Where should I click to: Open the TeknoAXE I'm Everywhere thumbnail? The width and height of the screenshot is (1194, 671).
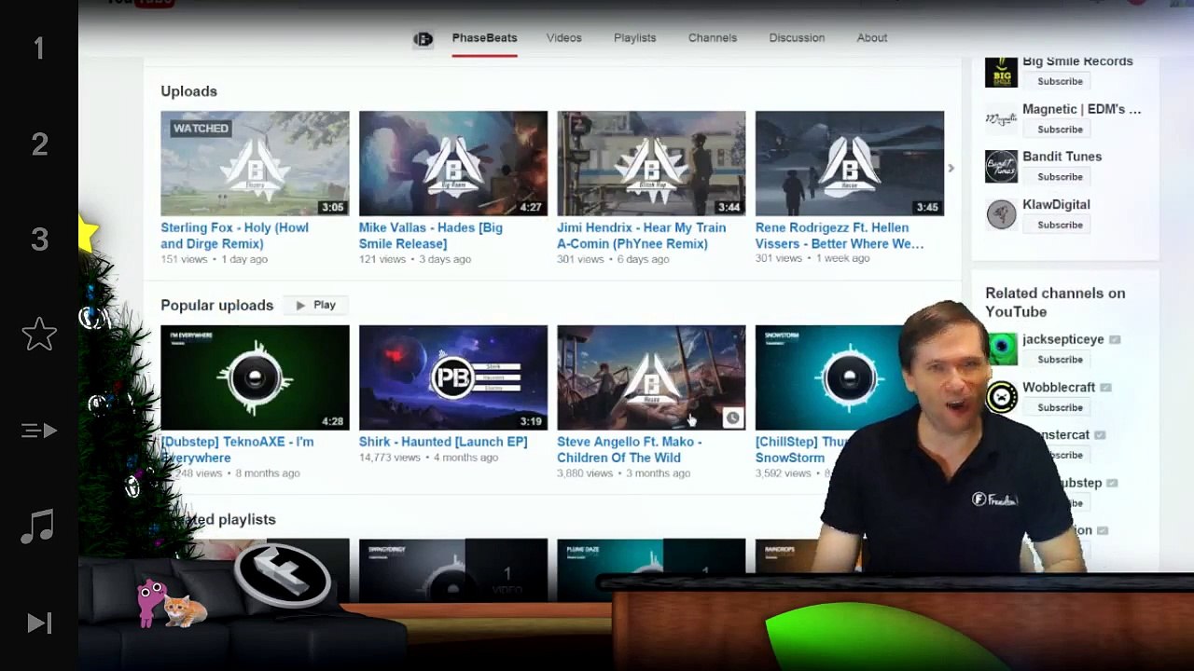(255, 377)
